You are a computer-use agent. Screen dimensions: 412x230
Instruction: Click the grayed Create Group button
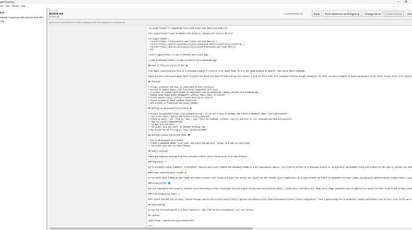click(x=394, y=14)
